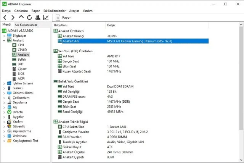Select the Anakart Çipseti row
The height and width of the screenshot is (163, 244).
pos(133,157)
